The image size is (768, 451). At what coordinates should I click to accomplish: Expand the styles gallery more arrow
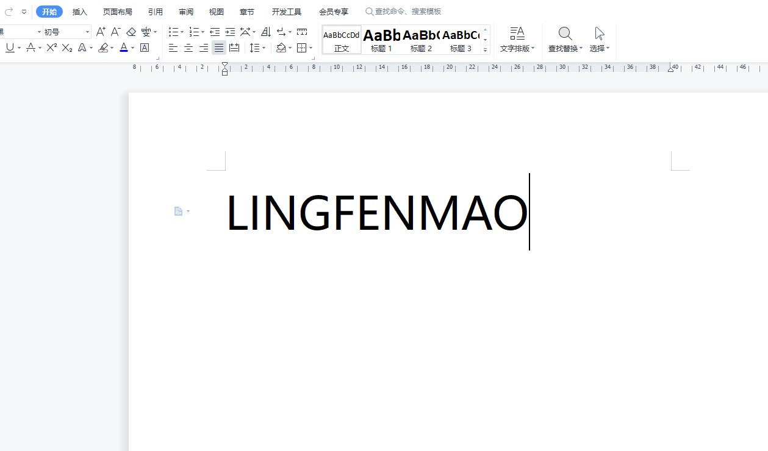[486, 49]
